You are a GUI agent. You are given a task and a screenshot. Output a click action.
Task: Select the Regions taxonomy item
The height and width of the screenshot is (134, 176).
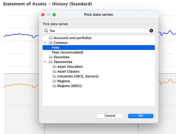pos(63,81)
